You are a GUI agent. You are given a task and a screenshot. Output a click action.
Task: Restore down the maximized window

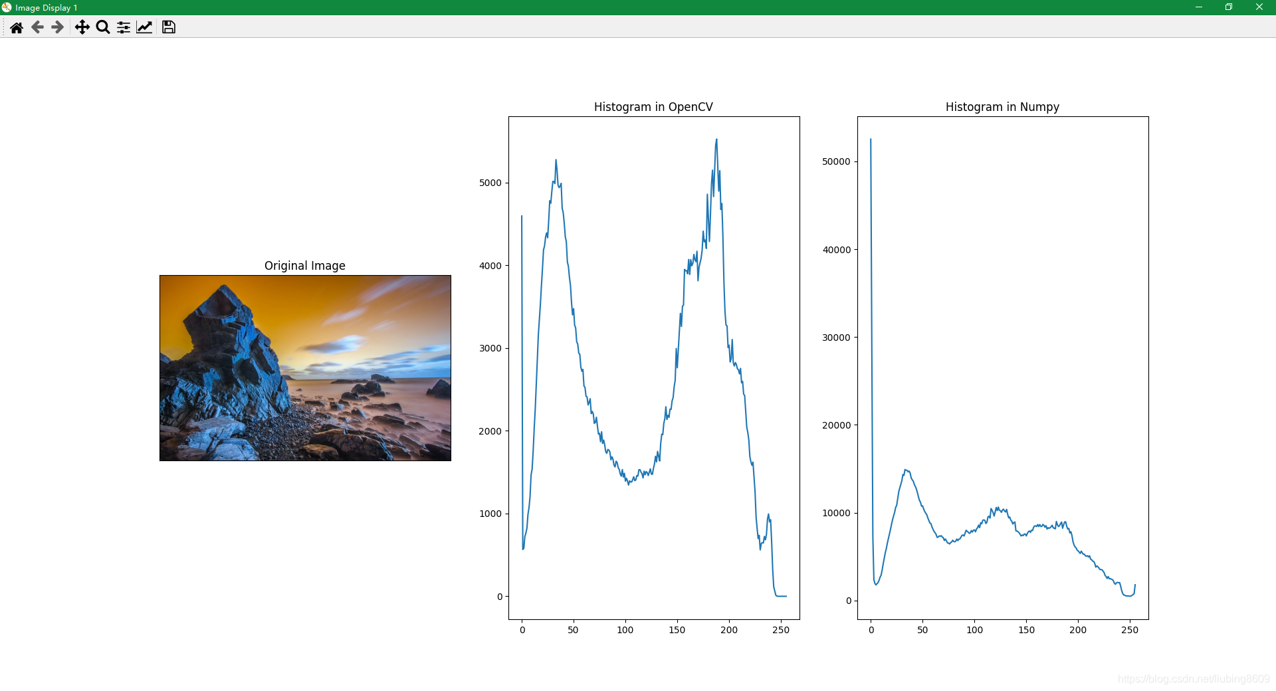pos(1229,7)
